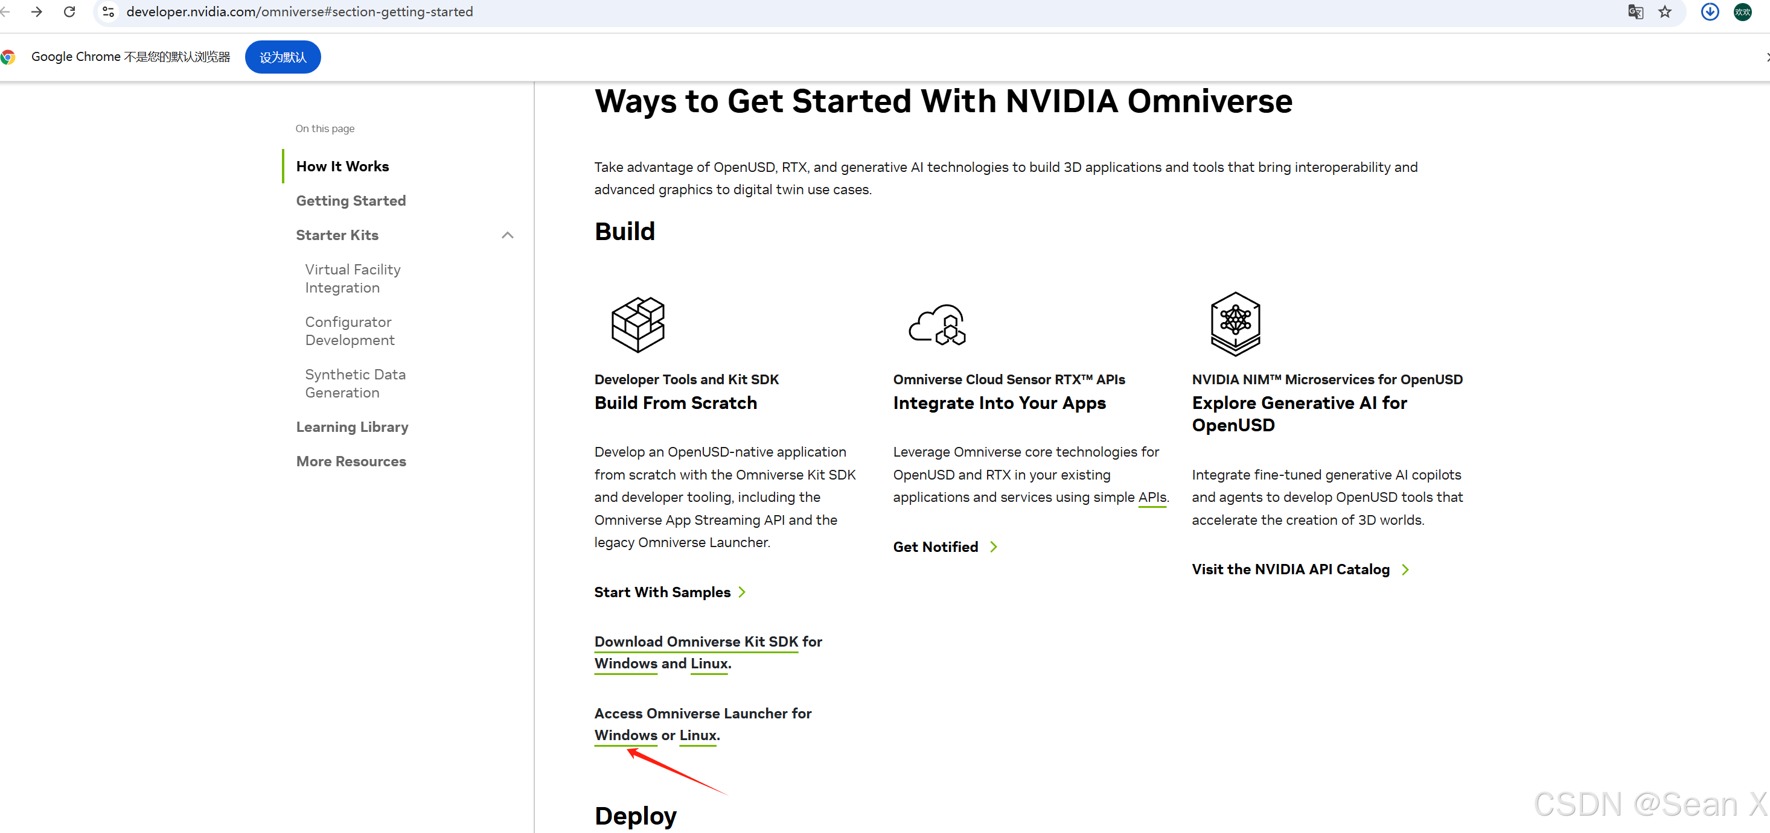This screenshot has width=1770, height=833.
Task: Select How It Works in sidebar
Action: [342, 166]
